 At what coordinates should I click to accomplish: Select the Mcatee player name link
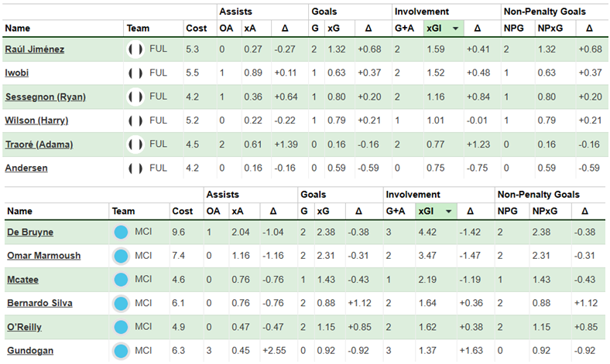coord(23,280)
